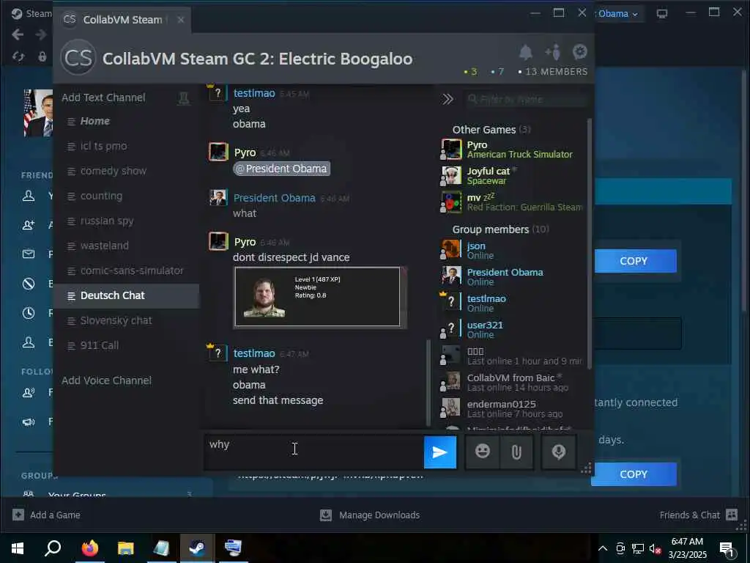This screenshot has height=563, width=750.
Task: Click President Obama's name in chat message
Action: point(274,198)
